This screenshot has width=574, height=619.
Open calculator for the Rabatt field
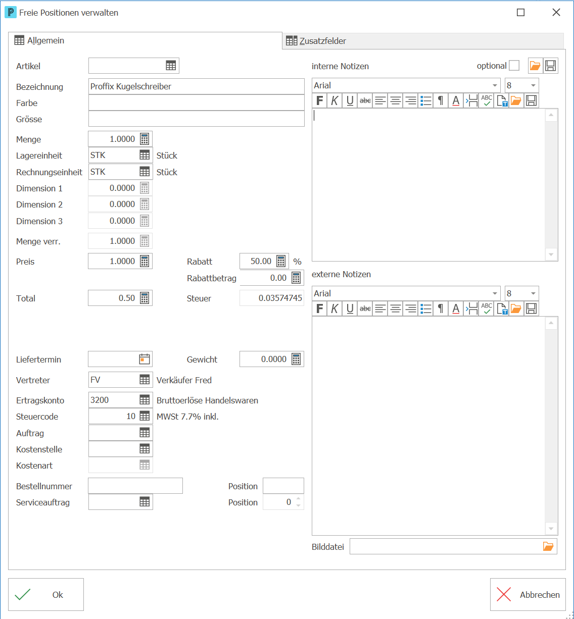pos(281,261)
